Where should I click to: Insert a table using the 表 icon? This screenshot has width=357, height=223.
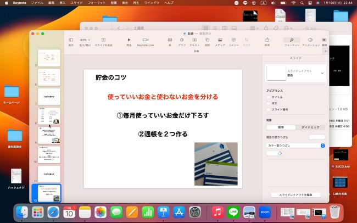click(170, 40)
